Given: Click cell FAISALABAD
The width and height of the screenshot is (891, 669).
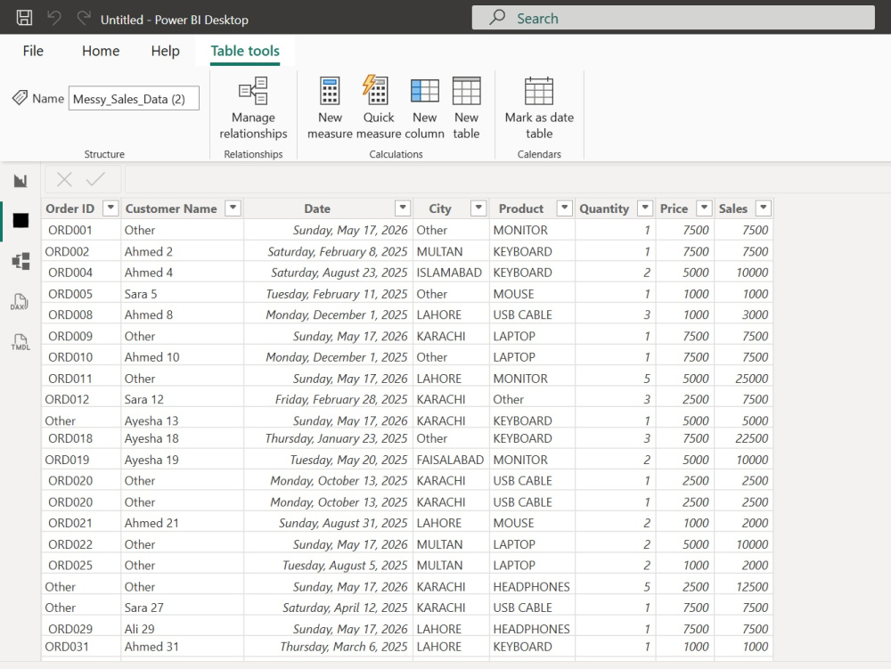Looking at the screenshot, I should point(450,460).
